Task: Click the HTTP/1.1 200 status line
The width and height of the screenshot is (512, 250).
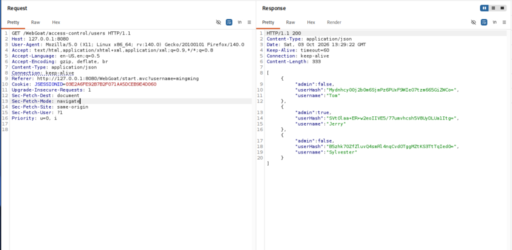Action: (x=284, y=33)
